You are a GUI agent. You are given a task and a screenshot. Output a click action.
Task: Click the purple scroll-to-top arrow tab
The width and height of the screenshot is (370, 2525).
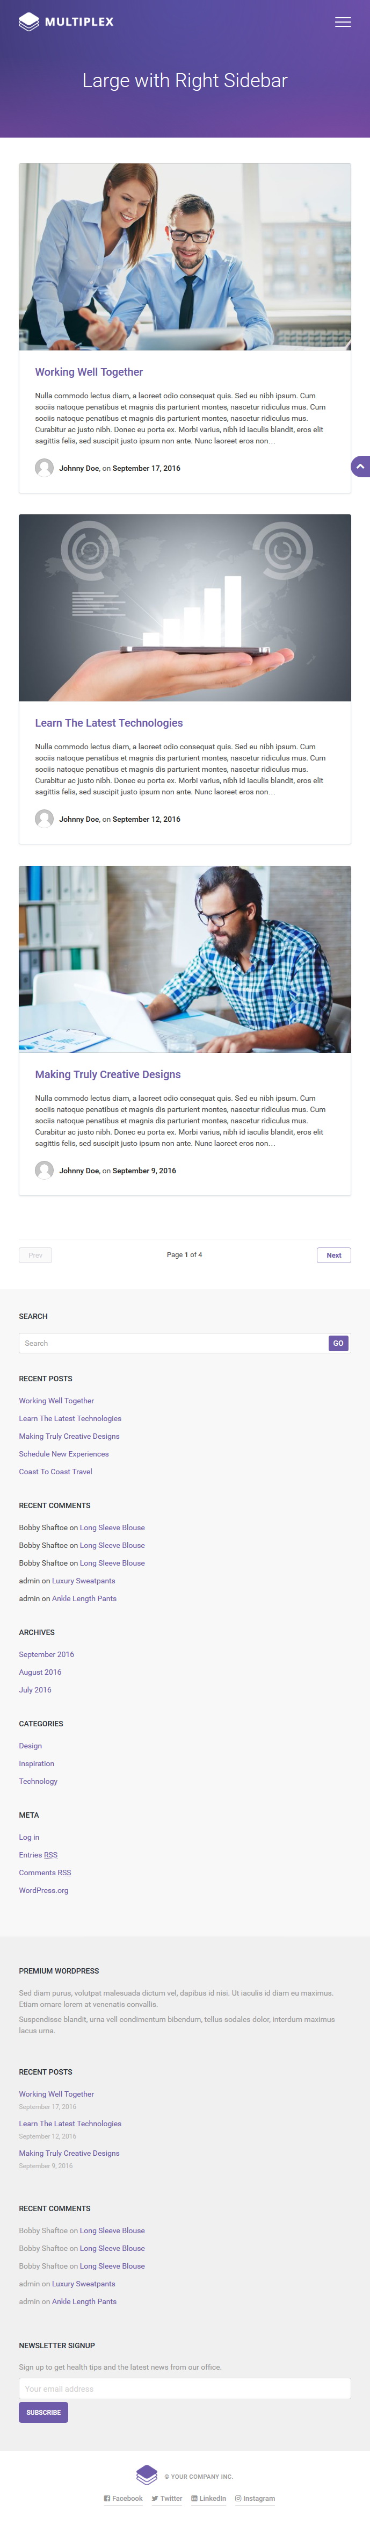pyautogui.click(x=360, y=467)
